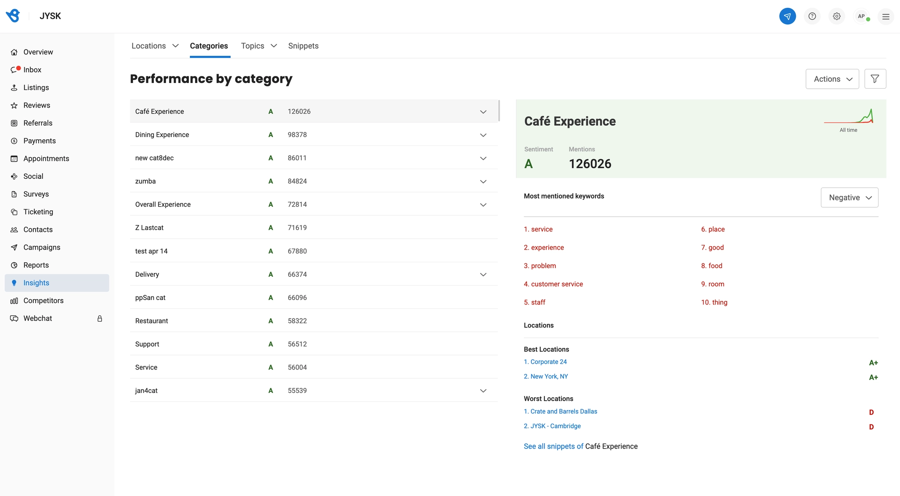
Task: Click the Payments dollar icon
Action: pyautogui.click(x=14, y=141)
